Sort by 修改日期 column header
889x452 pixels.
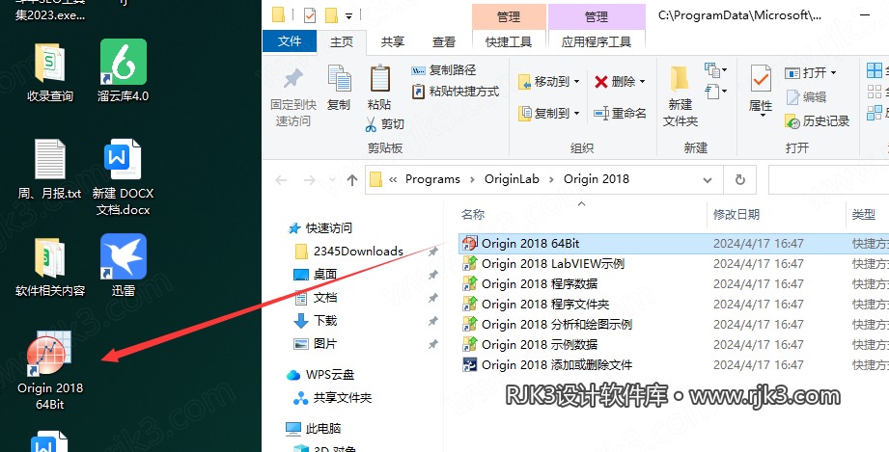point(736,215)
